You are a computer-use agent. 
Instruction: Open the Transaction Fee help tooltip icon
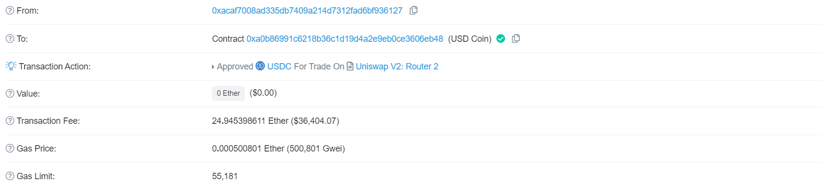pos(10,121)
